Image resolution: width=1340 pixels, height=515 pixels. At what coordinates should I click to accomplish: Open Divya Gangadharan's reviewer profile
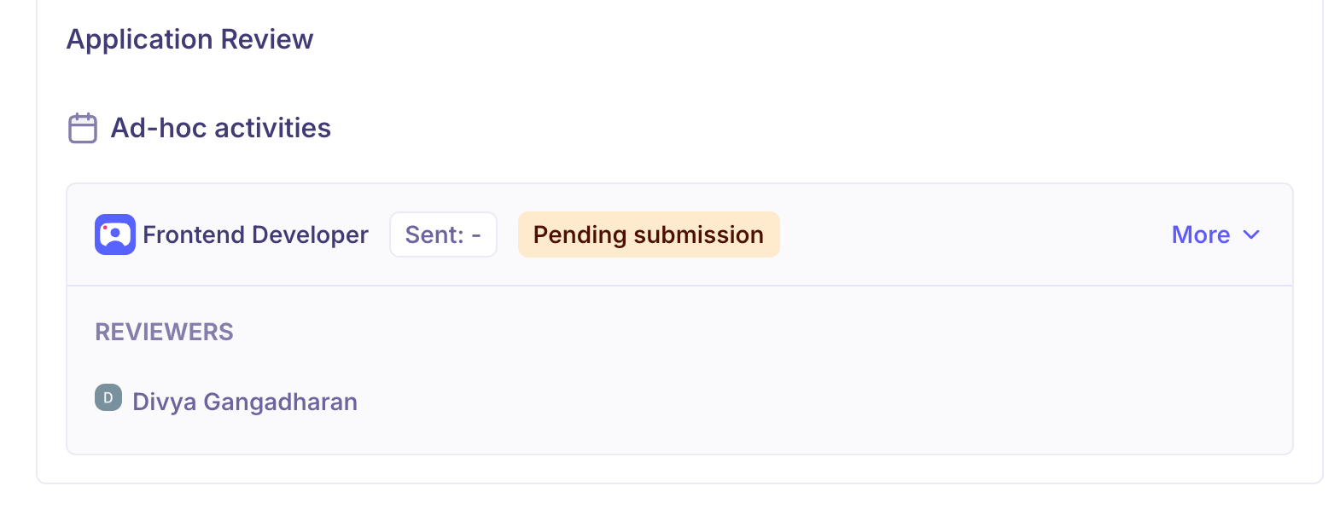(245, 402)
